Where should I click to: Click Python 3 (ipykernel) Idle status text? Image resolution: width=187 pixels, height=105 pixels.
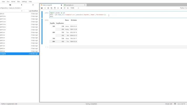9,104
